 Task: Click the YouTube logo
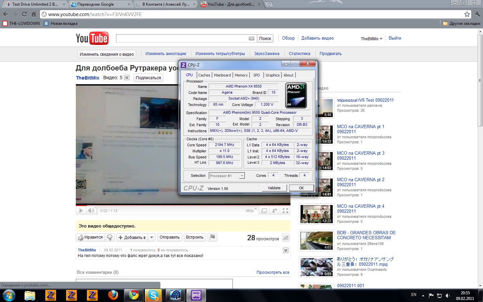tap(92, 38)
